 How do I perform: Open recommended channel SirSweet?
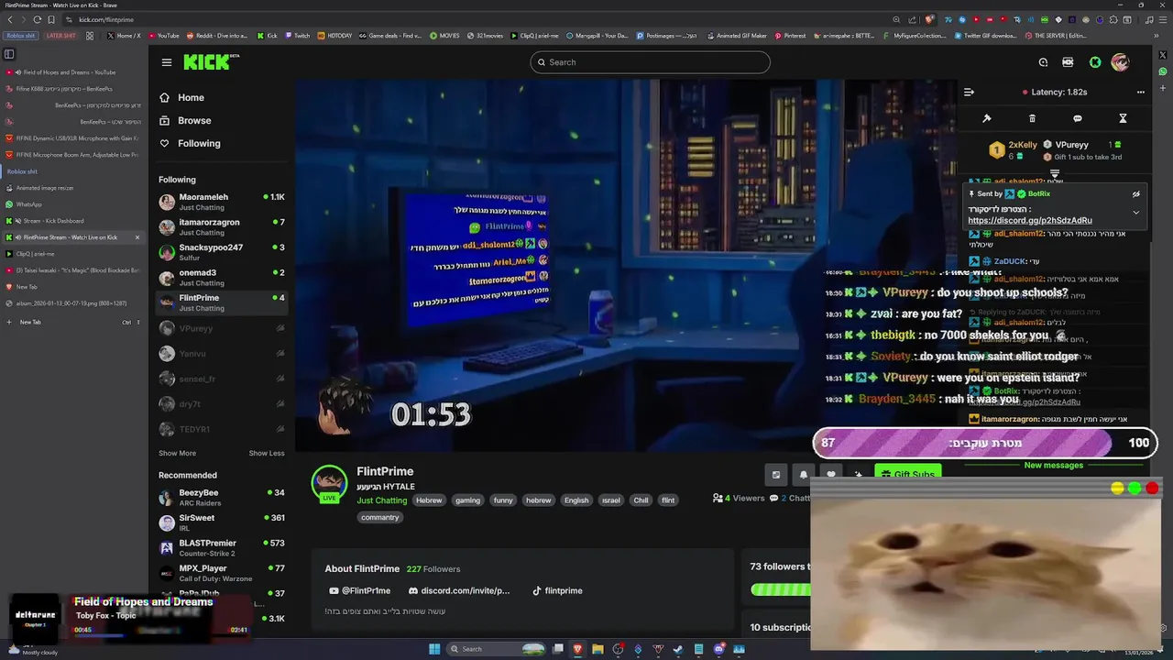[222, 522]
